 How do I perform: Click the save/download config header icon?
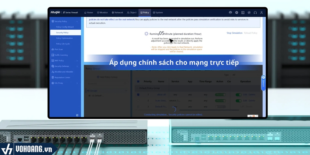coord(243,12)
